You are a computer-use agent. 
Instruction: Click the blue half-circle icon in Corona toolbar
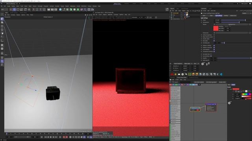222,74
